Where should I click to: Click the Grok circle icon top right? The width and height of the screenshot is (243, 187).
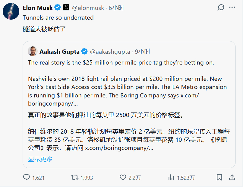pyautogui.click(x=221, y=8)
